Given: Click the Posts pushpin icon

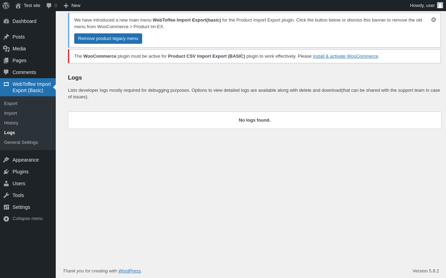Looking at the screenshot, I should tap(6, 37).
